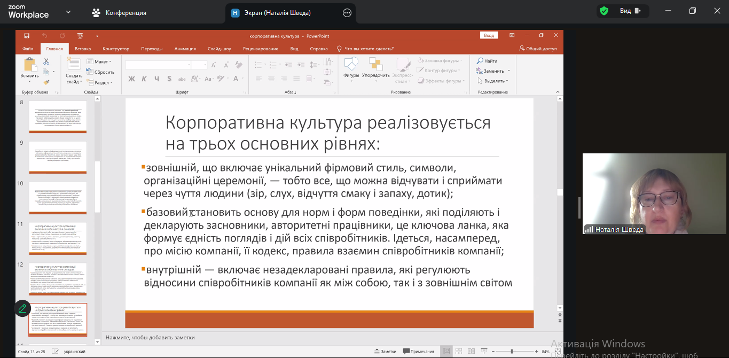Switch to slide sorter view
The height and width of the screenshot is (358, 729).
(458, 352)
